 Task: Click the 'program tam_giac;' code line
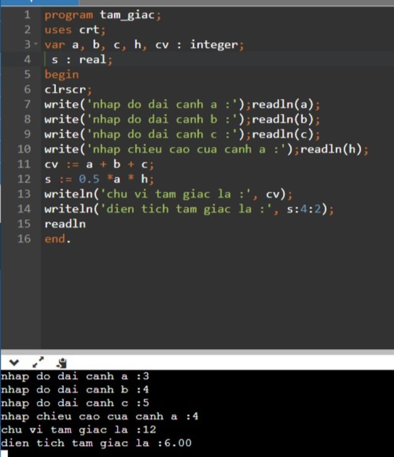click(x=103, y=15)
